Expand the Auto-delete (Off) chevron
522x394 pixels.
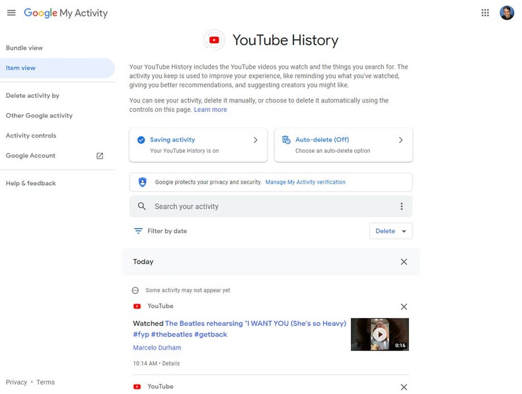point(401,140)
